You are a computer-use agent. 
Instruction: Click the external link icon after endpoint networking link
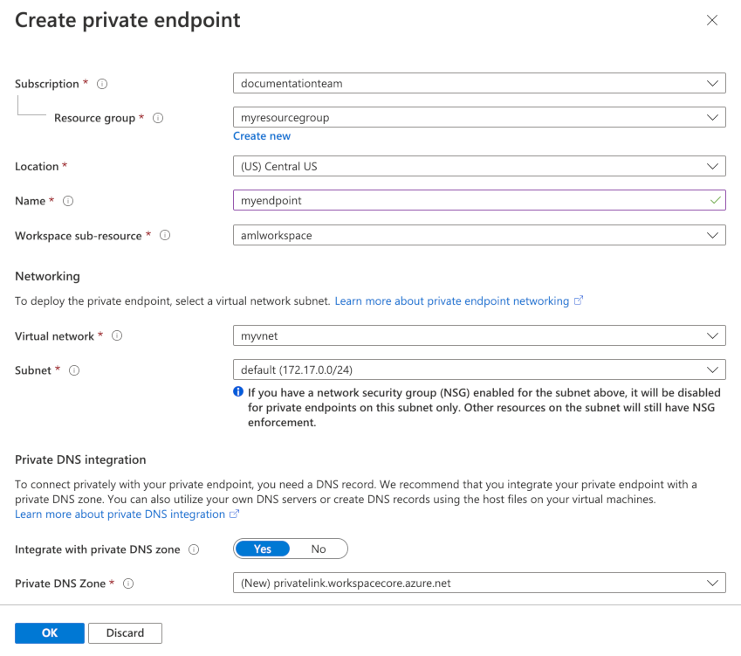click(576, 300)
